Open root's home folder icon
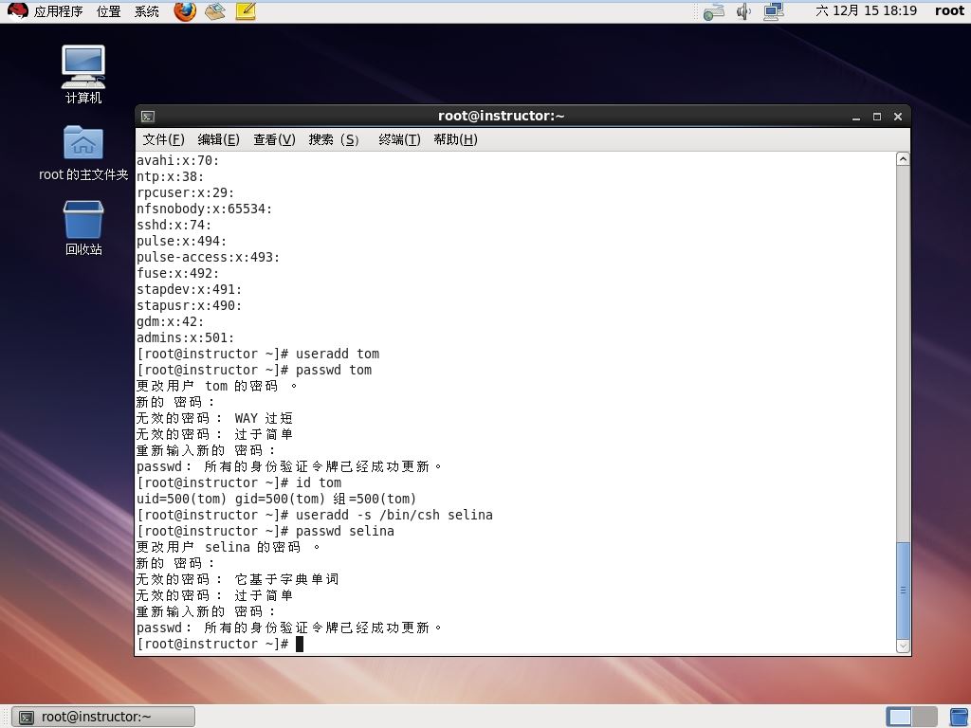The image size is (971, 728). coord(83,153)
